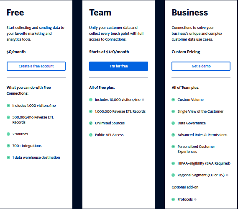Click checkmark beside Includes 10,000 visitors/mo

coord(91,100)
